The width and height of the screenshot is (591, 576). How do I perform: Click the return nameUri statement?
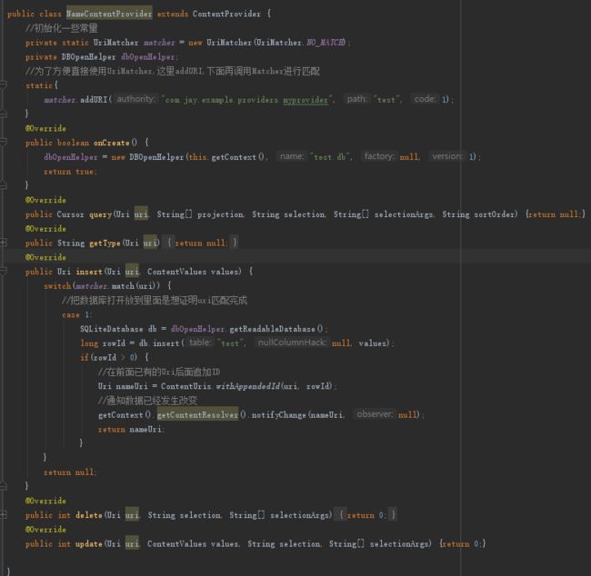coord(131,429)
